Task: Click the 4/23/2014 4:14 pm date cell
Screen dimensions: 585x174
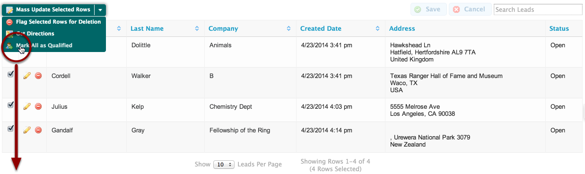Action: pyautogui.click(x=341, y=137)
